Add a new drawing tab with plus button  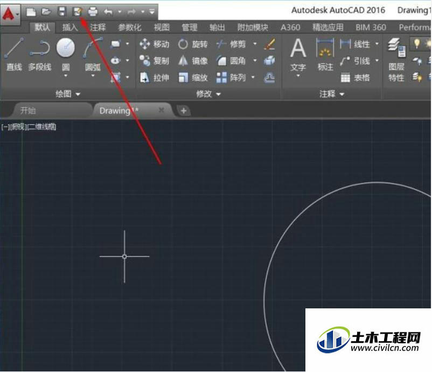[184, 111]
